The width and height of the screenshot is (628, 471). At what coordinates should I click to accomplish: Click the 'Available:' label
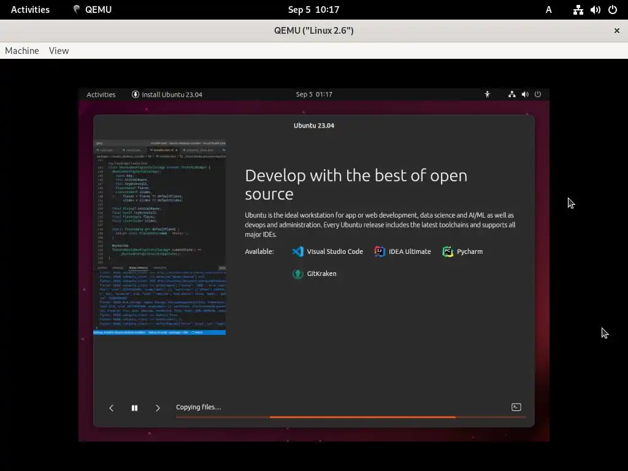pos(259,251)
